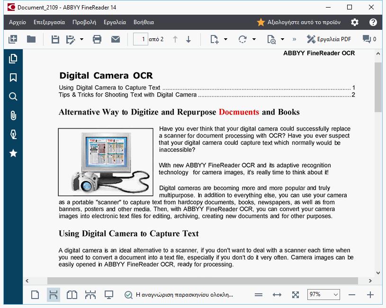This screenshot has width=386, height=308.
Task: Save the document with the floppy icon
Action: tap(55, 39)
